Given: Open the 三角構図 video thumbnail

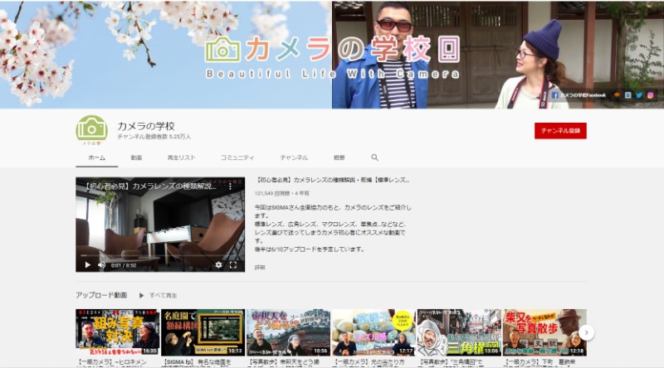Looking at the screenshot, I should [459, 332].
